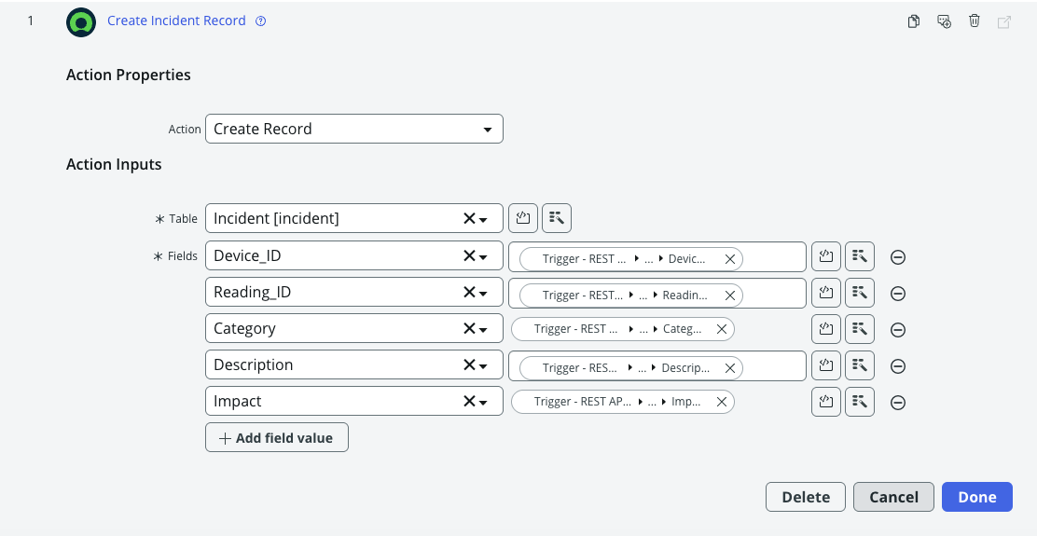Click the Description trigger data pill
Image resolution: width=1037 pixels, height=536 pixels.
pos(631,368)
